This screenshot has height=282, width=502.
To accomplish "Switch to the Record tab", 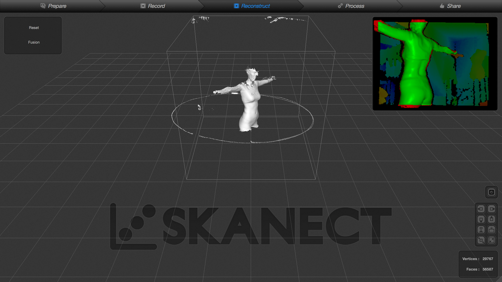I will [153, 6].
